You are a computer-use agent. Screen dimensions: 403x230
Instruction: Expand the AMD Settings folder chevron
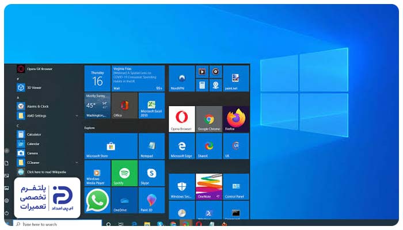click(x=77, y=116)
